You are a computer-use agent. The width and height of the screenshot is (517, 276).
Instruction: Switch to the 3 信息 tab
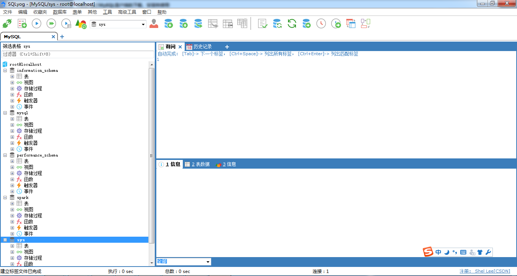click(x=226, y=164)
